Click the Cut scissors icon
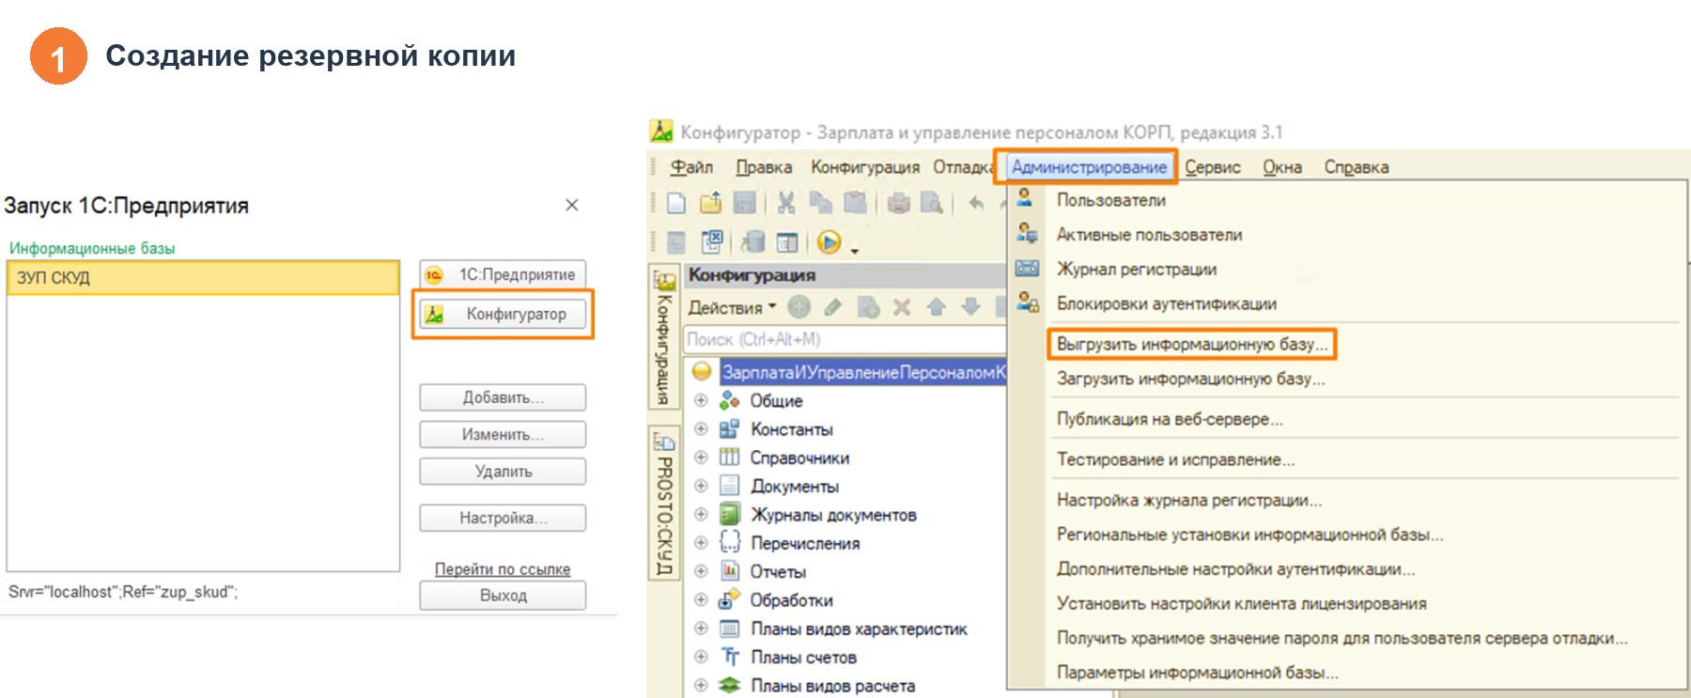The image size is (1691, 698). [x=786, y=202]
